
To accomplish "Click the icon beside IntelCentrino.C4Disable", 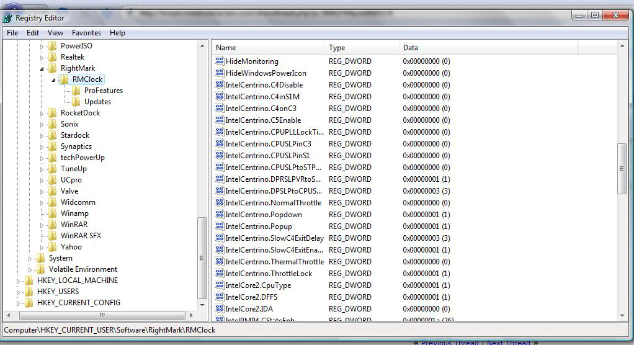I will click(220, 84).
